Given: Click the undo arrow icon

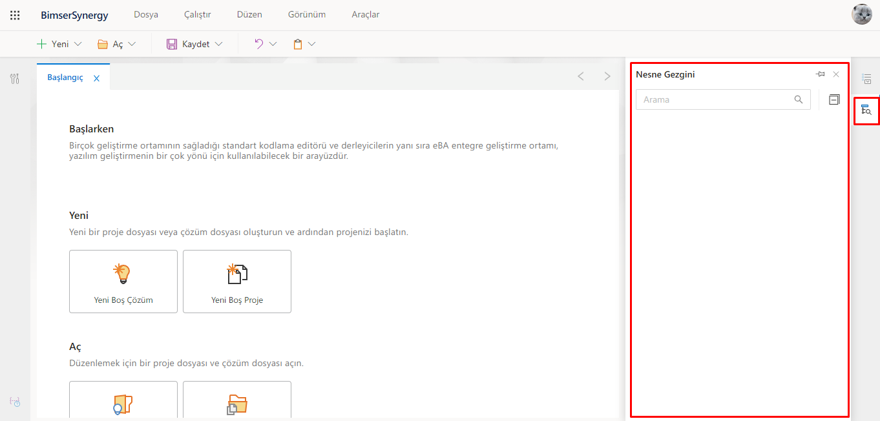Looking at the screenshot, I should [258, 44].
